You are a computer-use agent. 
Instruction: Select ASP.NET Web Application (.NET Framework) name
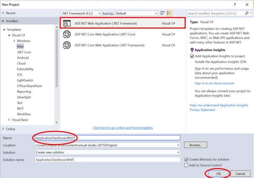click(106, 23)
